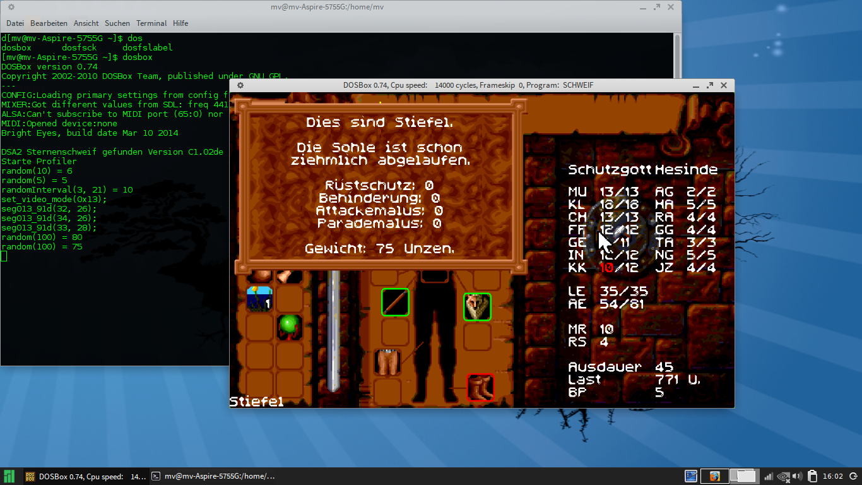Click the 'MU 13/13' attribute
Image resolution: width=862 pixels, height=485 pixels.
(x=603, y=192)
